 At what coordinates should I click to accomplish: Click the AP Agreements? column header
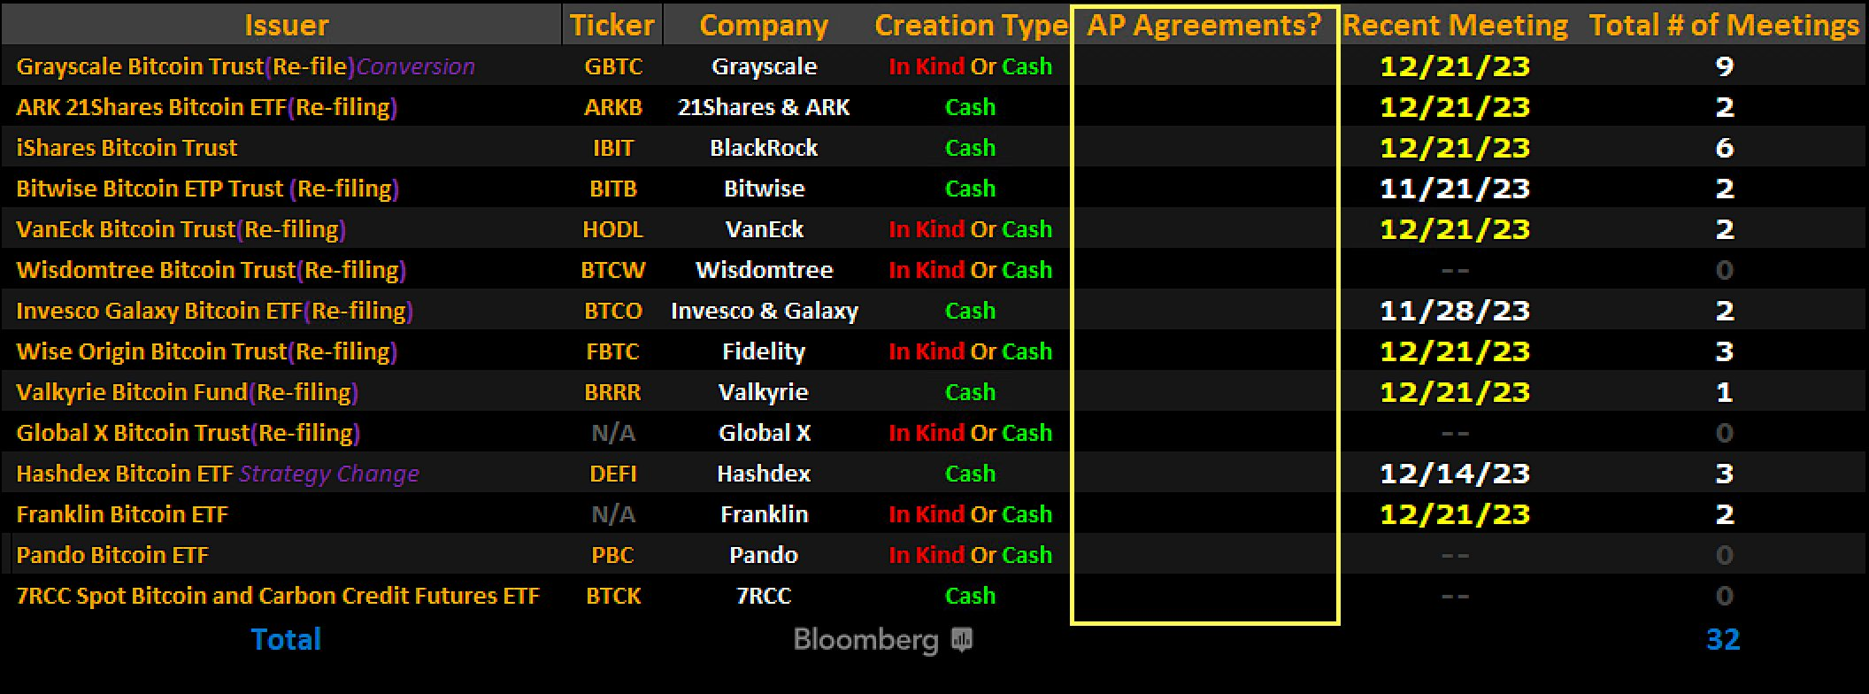point(1204,25)
